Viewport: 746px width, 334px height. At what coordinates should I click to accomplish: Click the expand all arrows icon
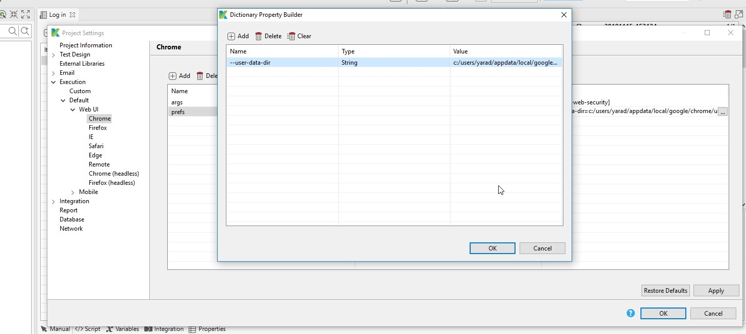click(x=25, y=15)
